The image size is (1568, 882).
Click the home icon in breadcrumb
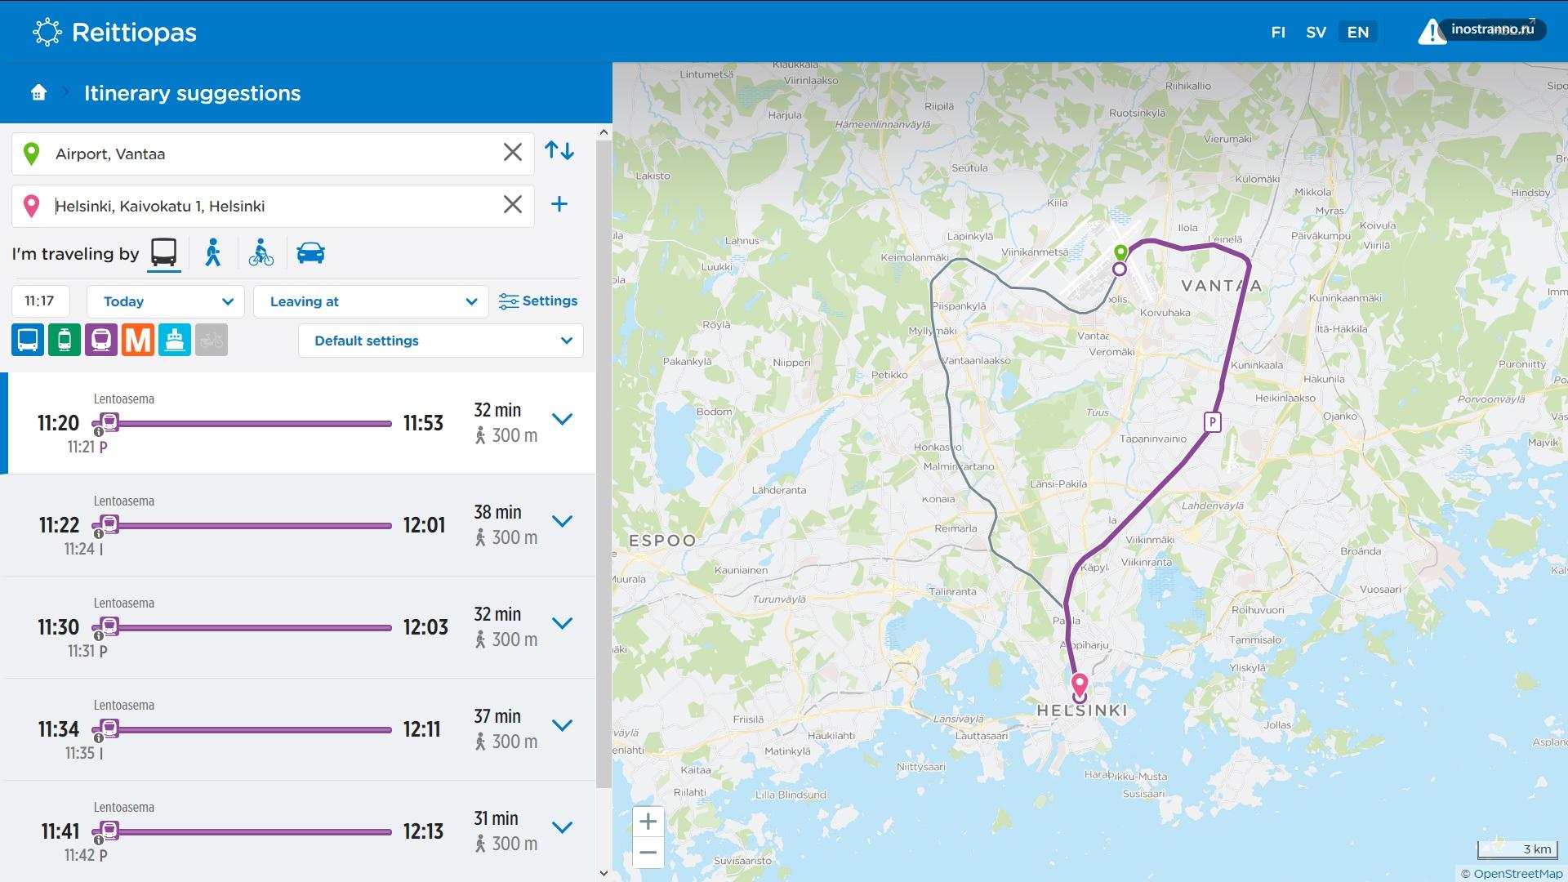click(38, 93)
